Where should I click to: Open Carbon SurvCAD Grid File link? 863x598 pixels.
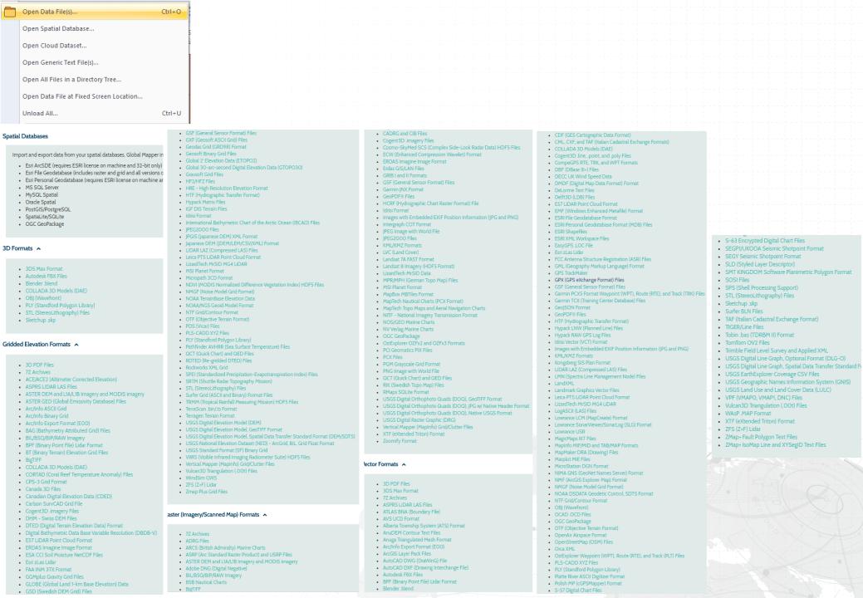pos(54,503)
